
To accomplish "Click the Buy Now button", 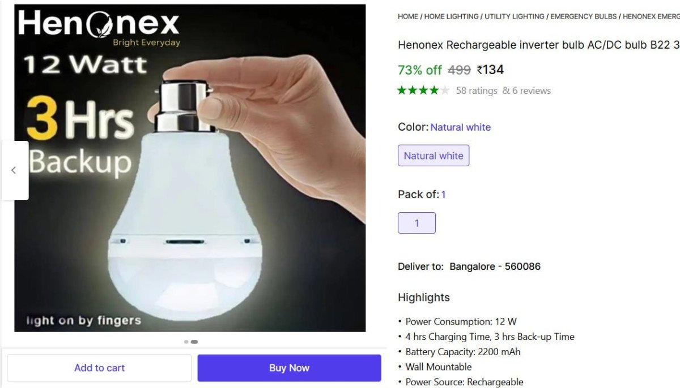I will [289, 367].
